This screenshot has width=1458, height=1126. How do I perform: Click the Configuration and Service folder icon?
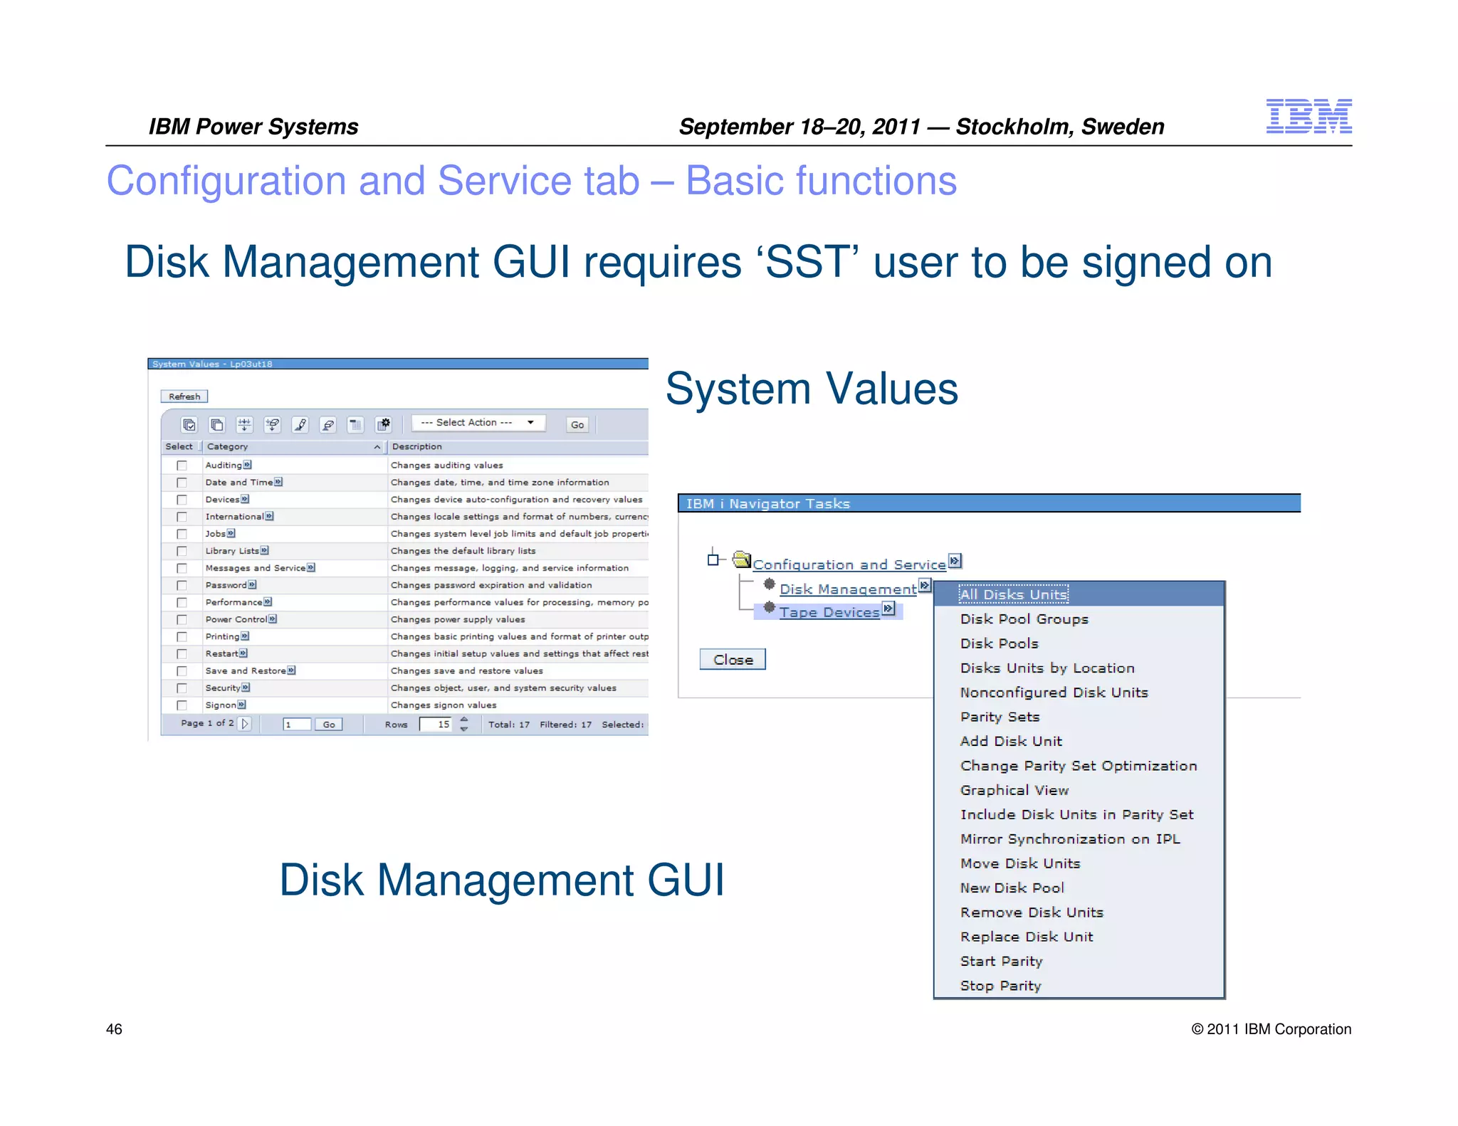click(x=742, y=559)
